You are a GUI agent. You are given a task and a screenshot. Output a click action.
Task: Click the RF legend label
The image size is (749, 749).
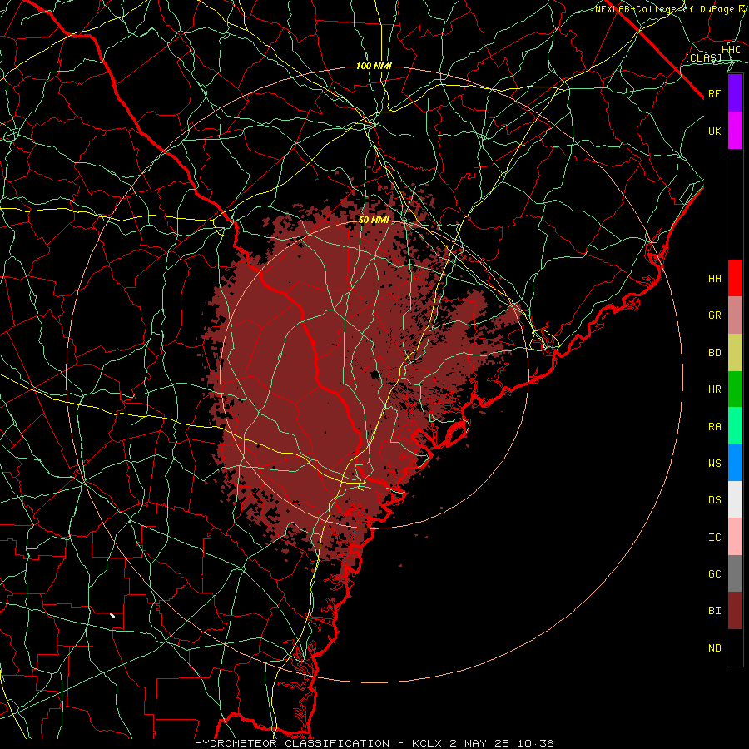[x=714, y=93]
